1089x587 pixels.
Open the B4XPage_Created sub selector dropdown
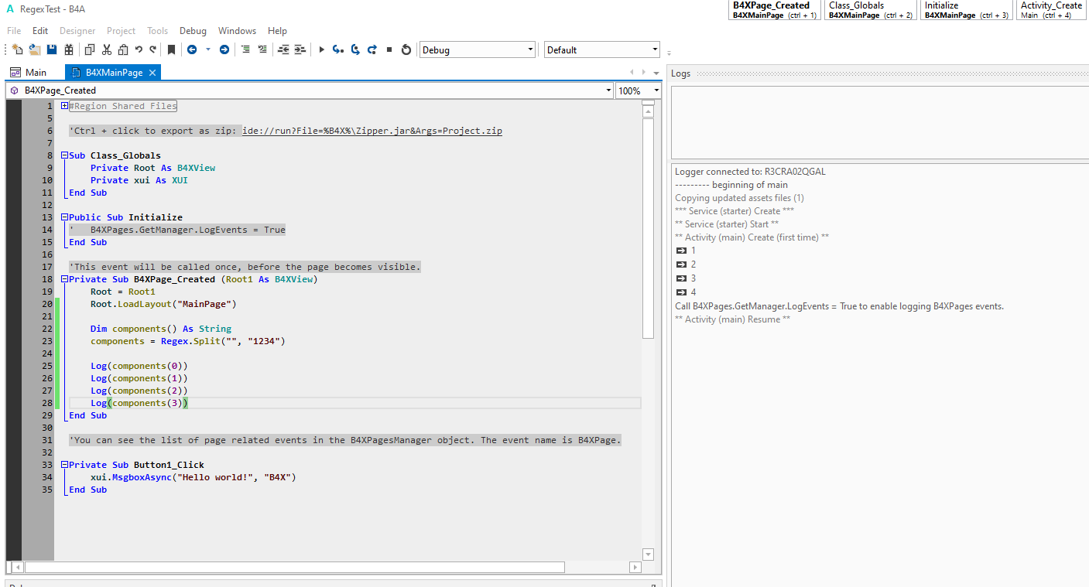pyautogui.click(x=608, y=90)
